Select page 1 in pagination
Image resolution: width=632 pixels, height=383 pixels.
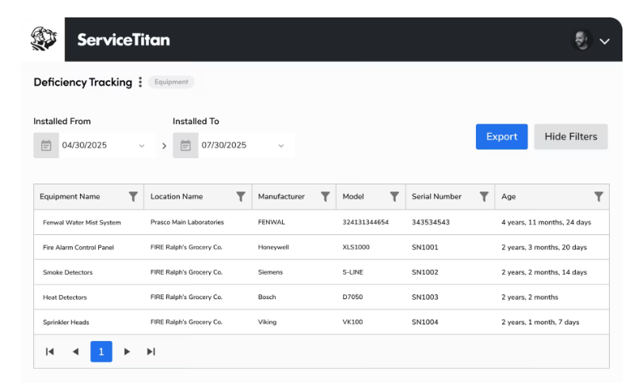[101, 351]
